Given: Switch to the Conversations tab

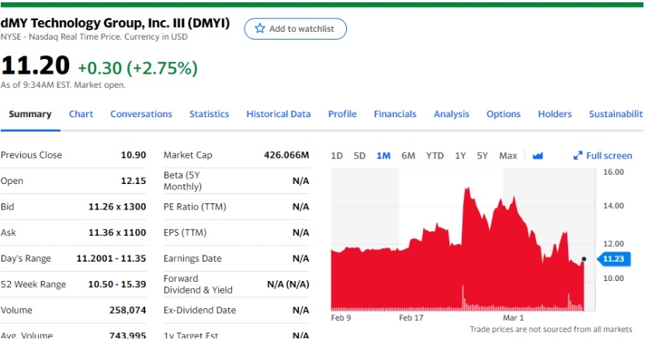Looking at the screenshot, I should [141, 114].
